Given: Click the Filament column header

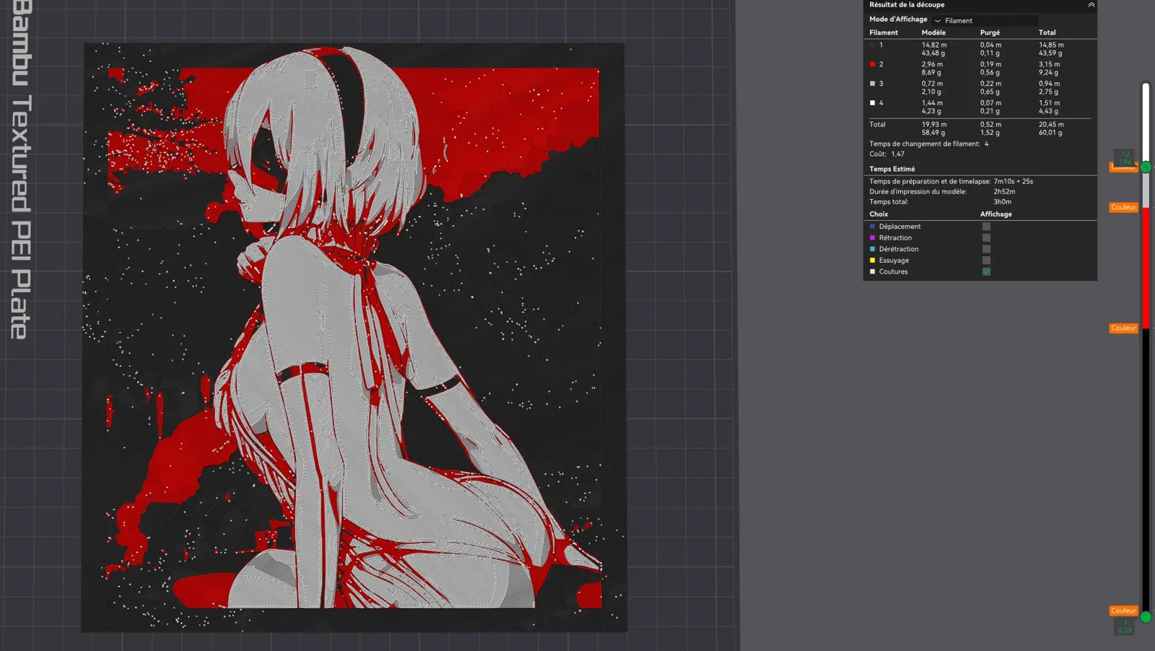Looking at the screenshot, I should pyautogui.click(x=884, y=32).
